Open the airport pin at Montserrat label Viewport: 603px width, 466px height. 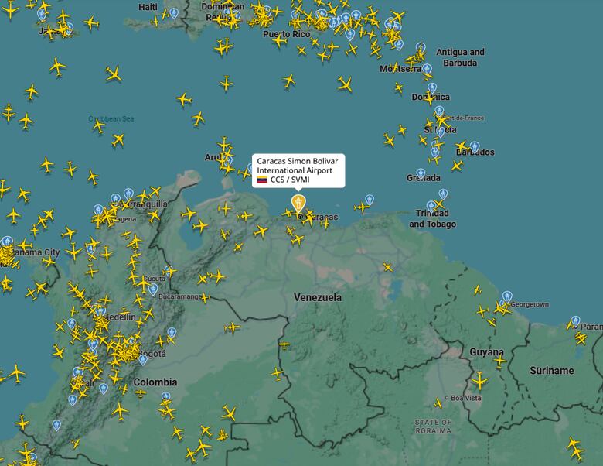coord(427,70)
